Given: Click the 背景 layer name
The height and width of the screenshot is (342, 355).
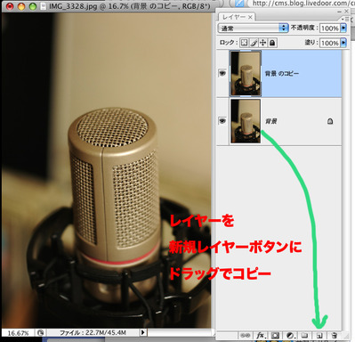Looking at the screenshot, I should pos(270,121).
